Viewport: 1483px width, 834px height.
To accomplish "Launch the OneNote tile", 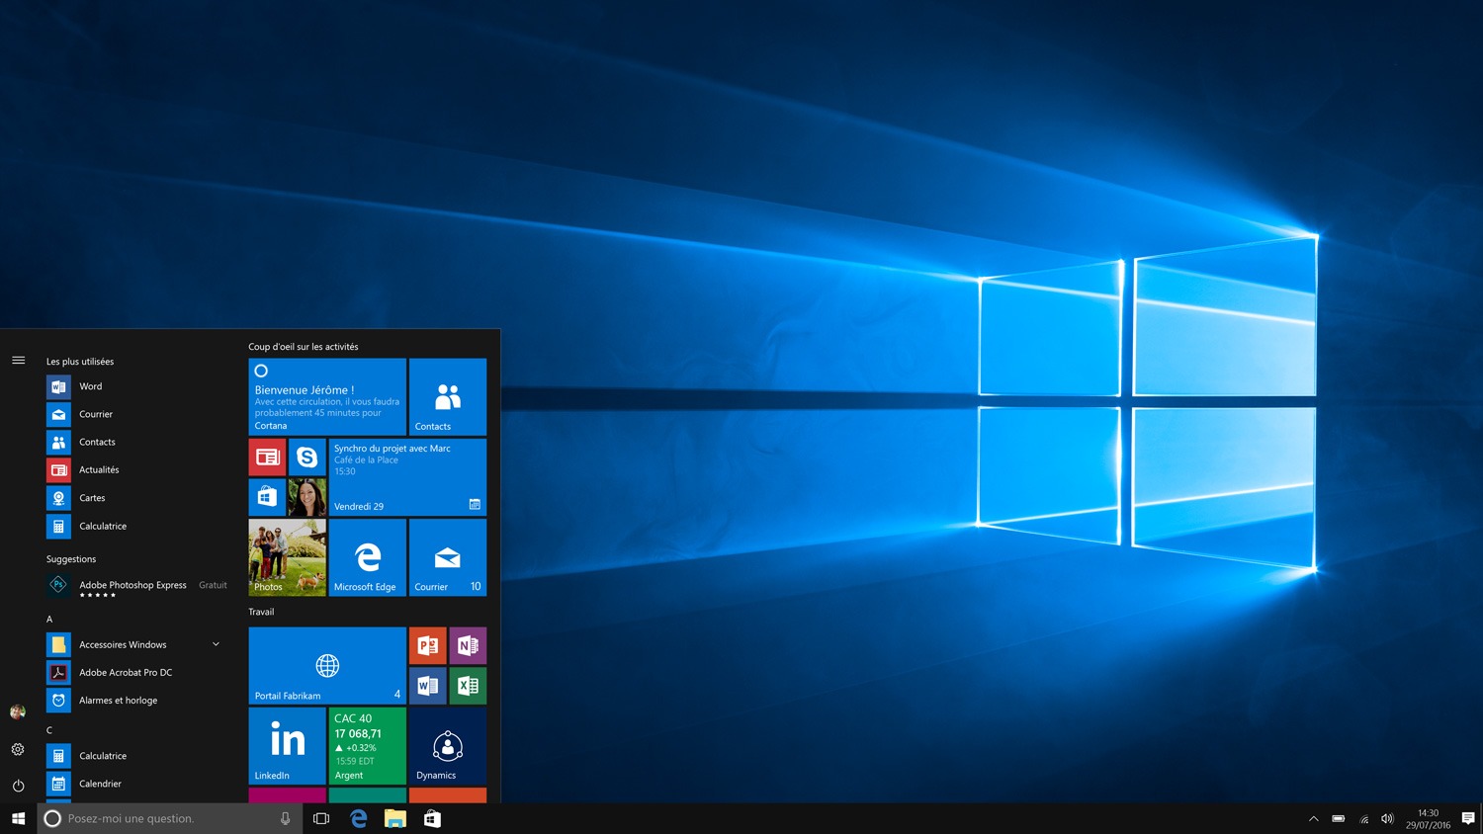I will [468, 645].
